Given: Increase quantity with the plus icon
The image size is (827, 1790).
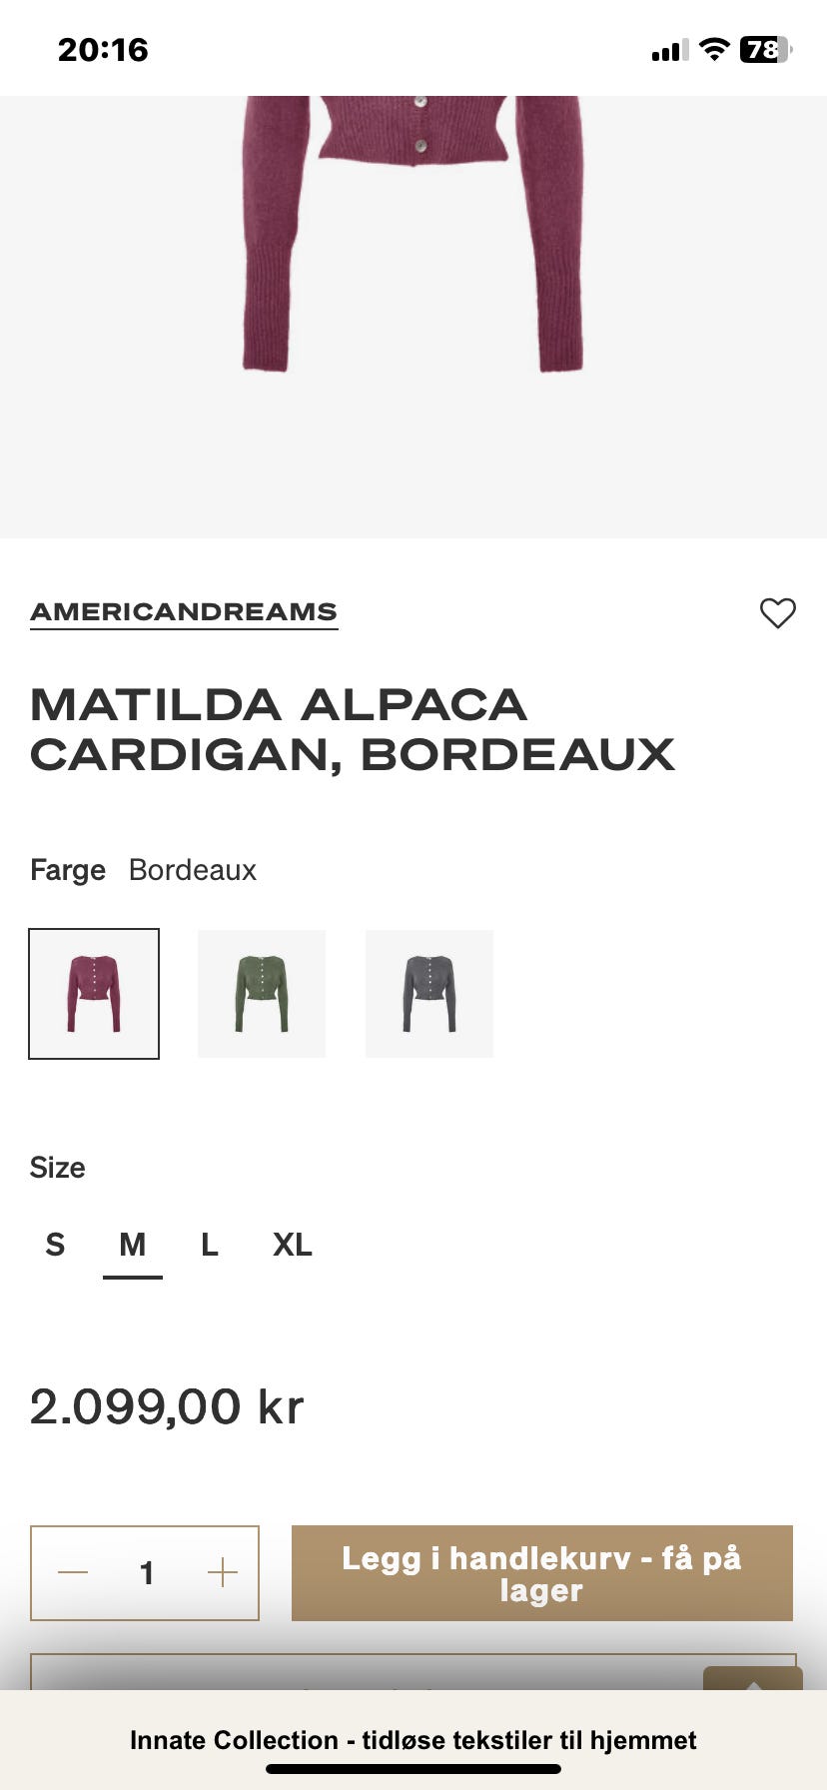Looking at the screenshot, I should (x=222, y=1573).
